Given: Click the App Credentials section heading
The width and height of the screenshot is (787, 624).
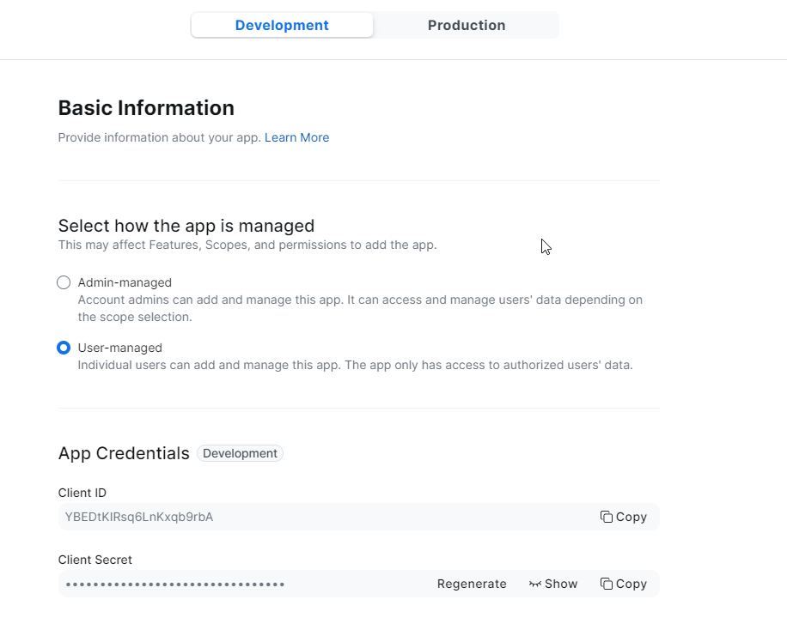Looking at the screenshot, I should click(x=124, y=453).
